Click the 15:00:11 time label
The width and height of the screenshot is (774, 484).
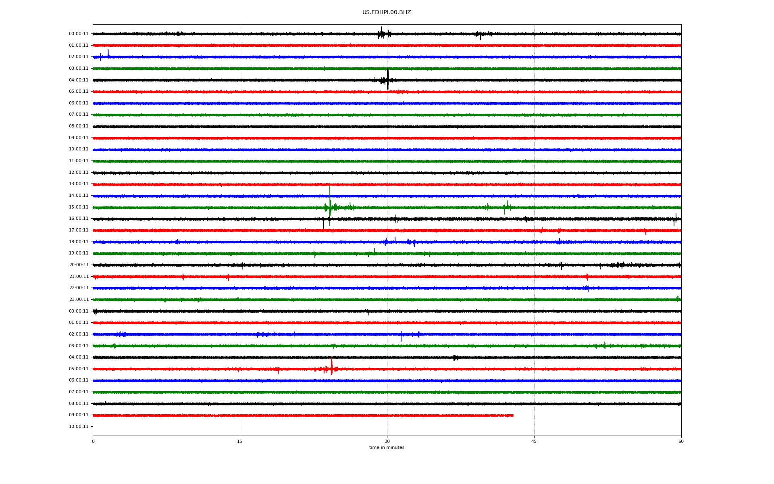pos(79,207)
